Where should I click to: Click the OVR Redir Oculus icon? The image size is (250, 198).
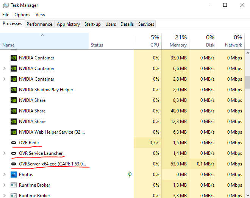point(14,143)
